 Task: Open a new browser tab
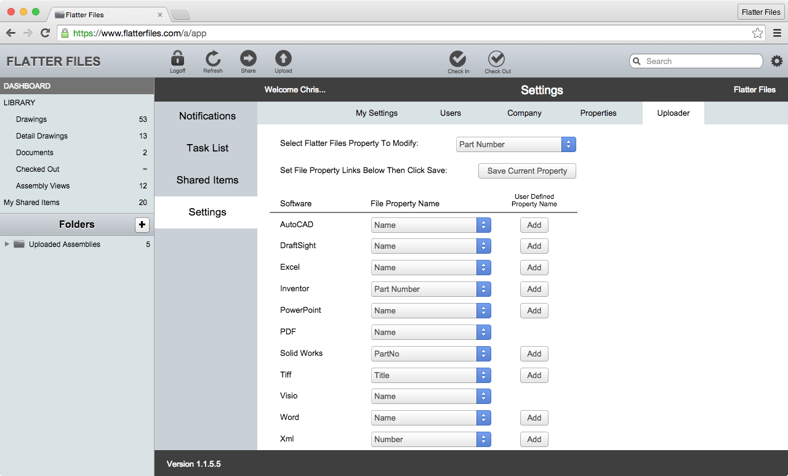click(x=180, y=14)
